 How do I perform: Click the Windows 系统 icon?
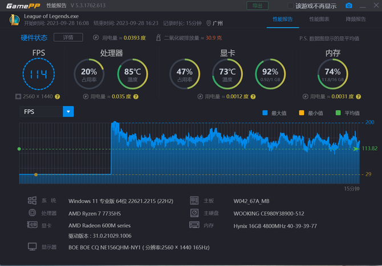32,200
